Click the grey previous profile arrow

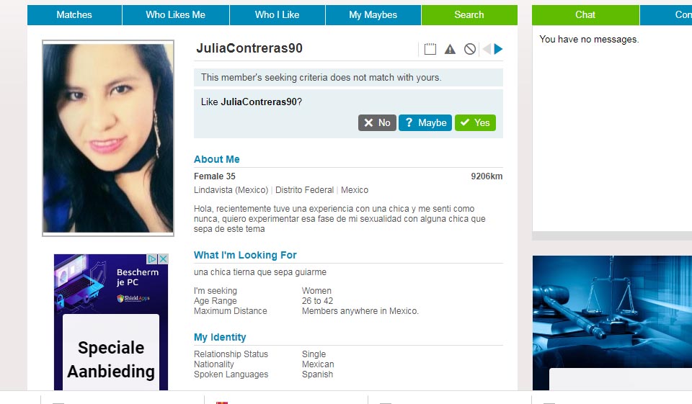point(487,49)
